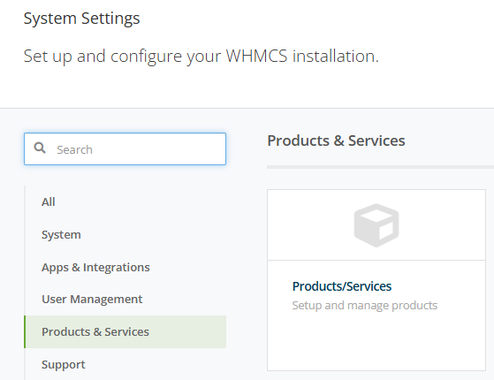Select the All category
This screenshot has width=494, height=380.
(x=49, y=201)
